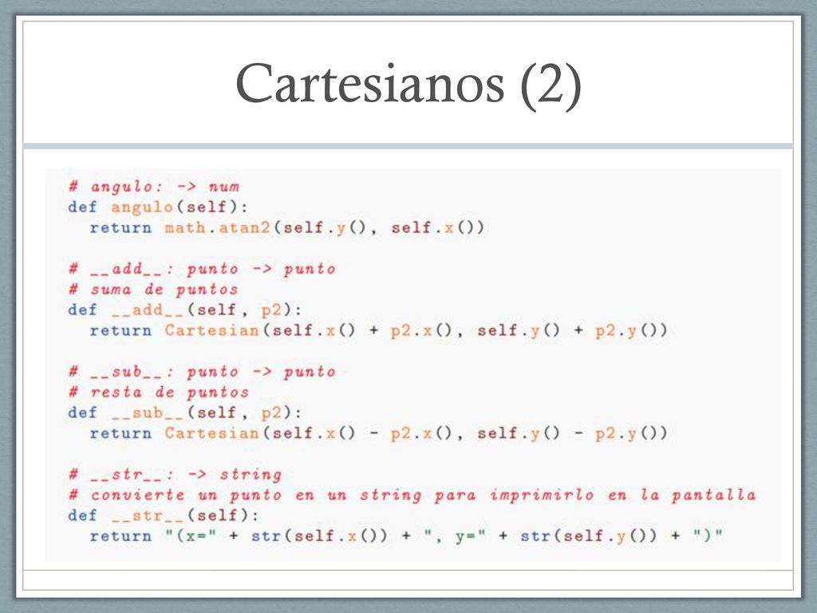817x613 pixels.
Task: Click the comment "# __add__: punto -> punto"
Action: 202,269
